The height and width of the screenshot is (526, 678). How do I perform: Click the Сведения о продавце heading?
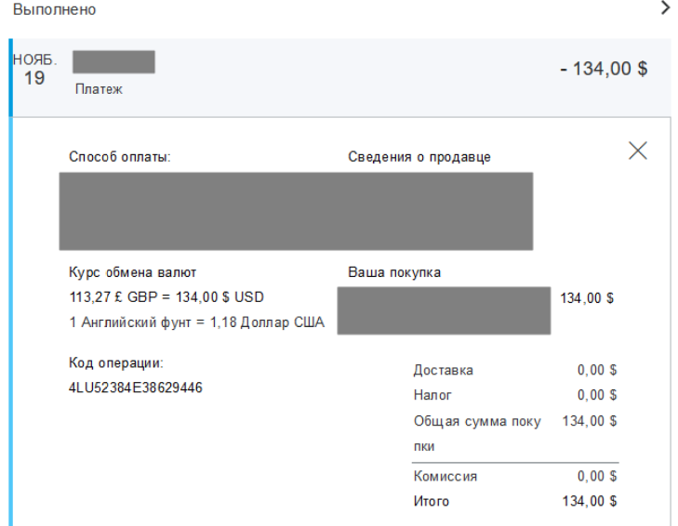pyautogui.click(x=419, y=156)
